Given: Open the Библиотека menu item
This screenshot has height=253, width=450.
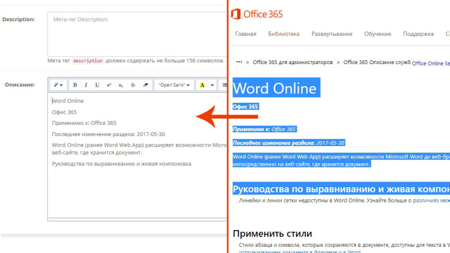Looking at the screenshot, I should [283, 34].
